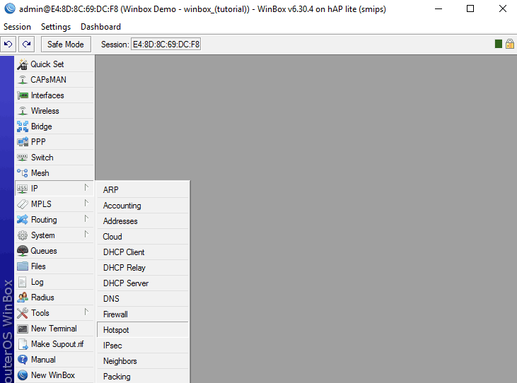The height and width of the screenshot is (383, 517).
Task: Open DHCP Server entry
Action: click(x=143, y=283)
